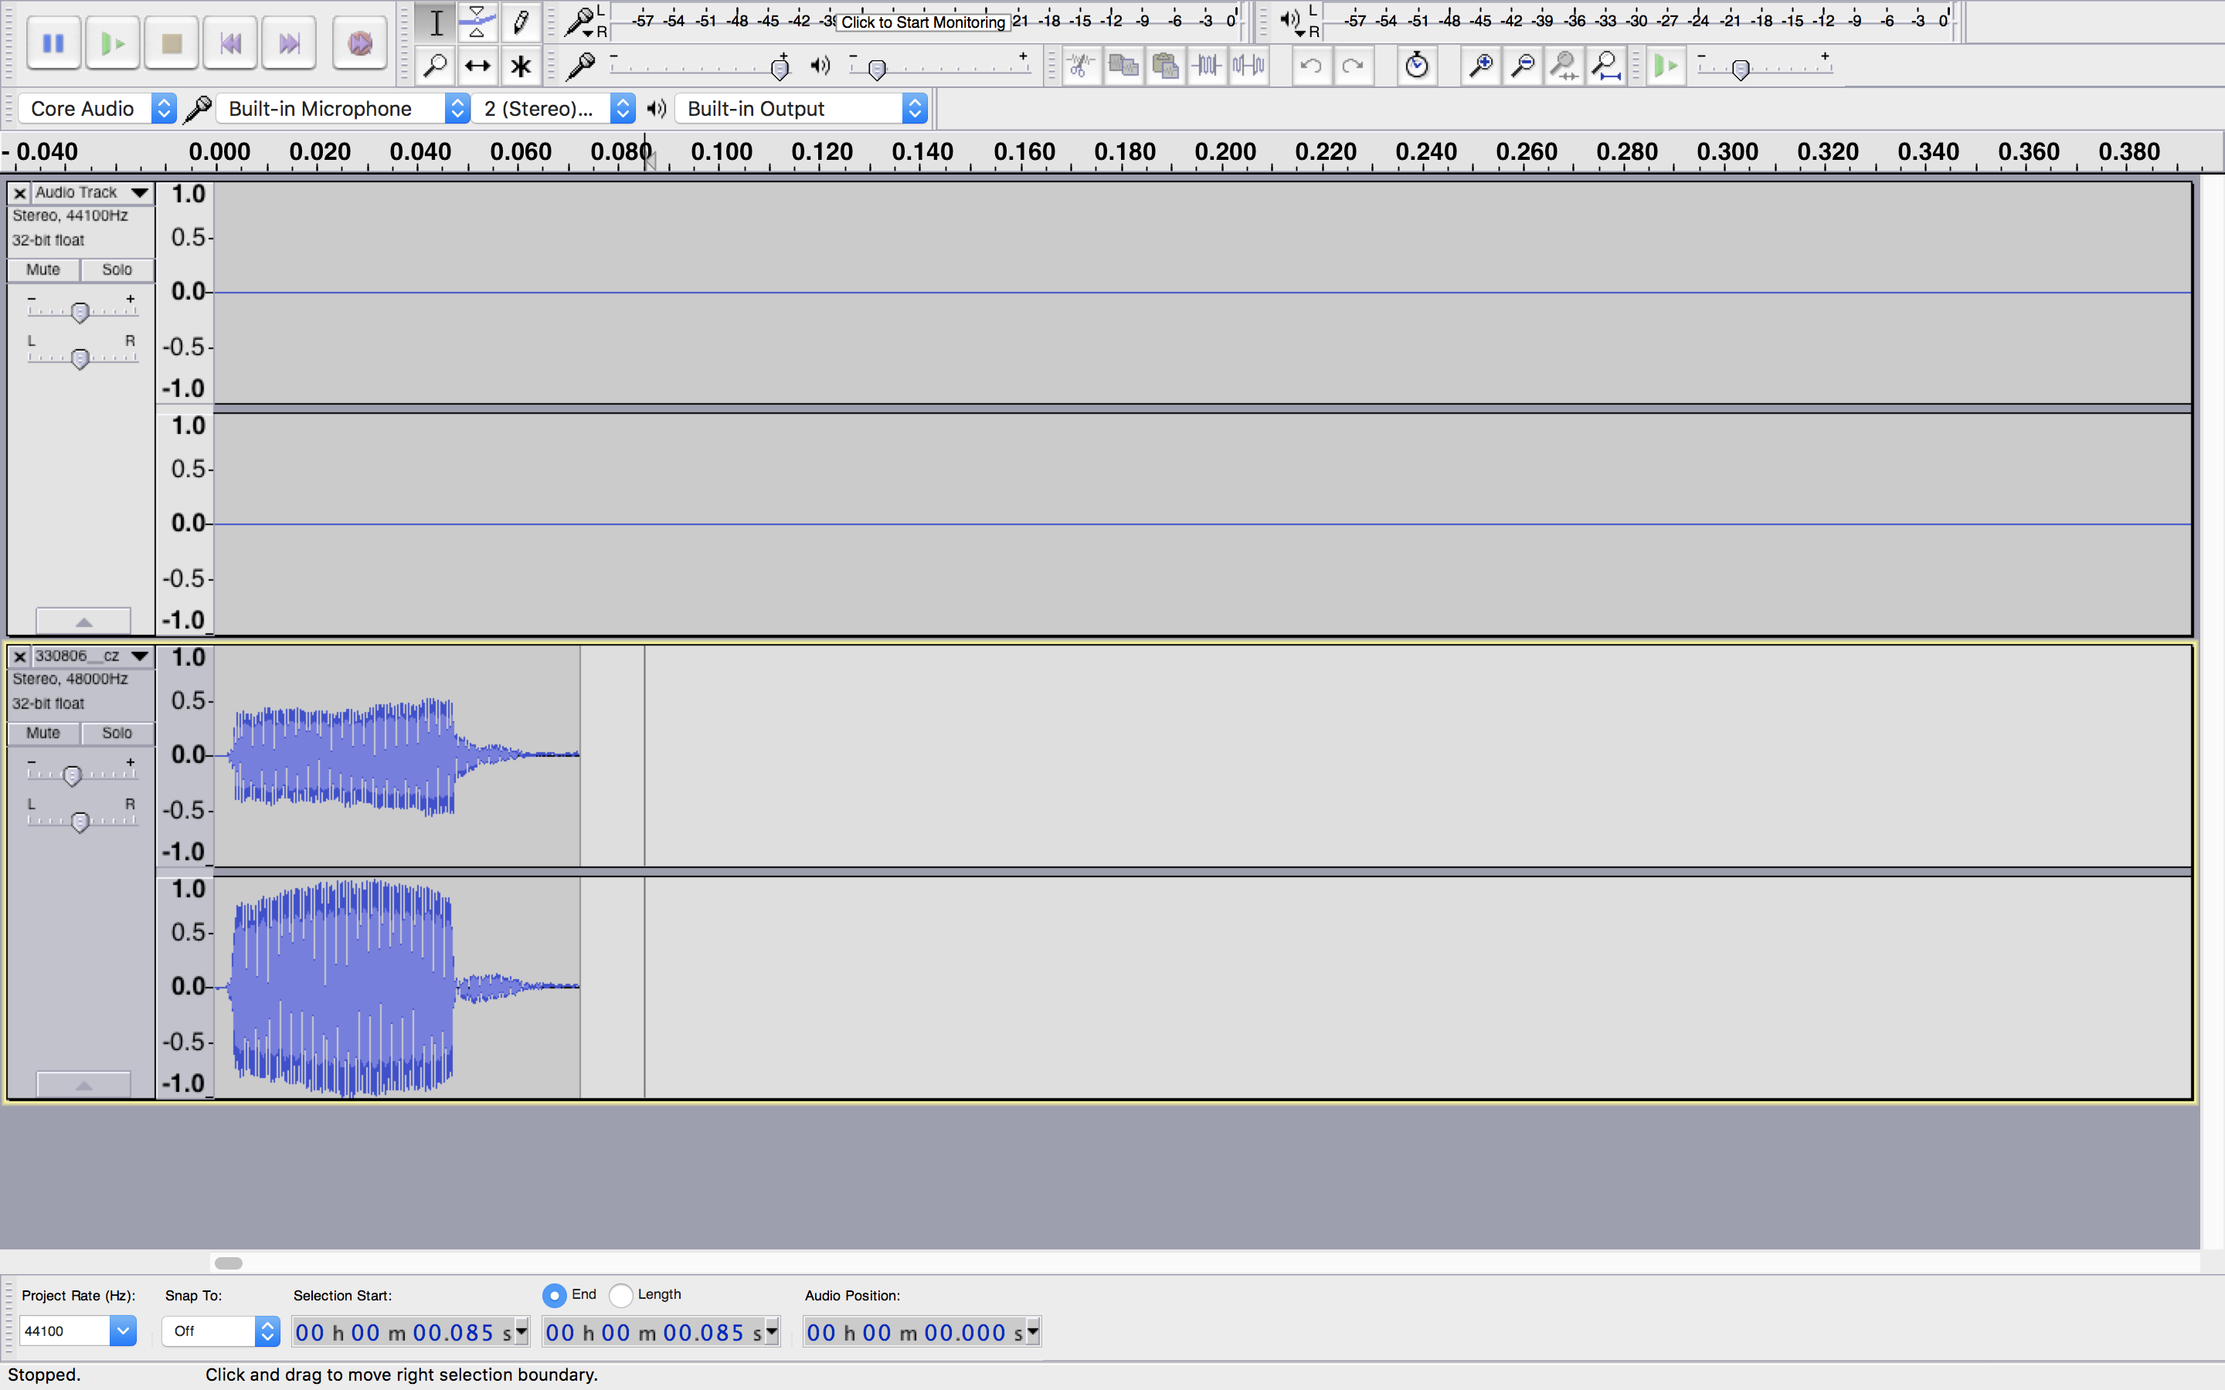Open the Project Rate dropdown
Viewport: 2225px width, 1390px height.
[x=122, y=1331]
